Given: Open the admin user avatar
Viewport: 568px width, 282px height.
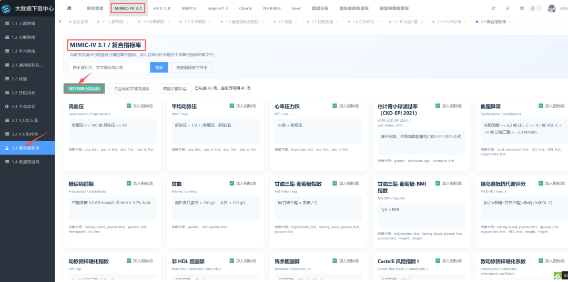Looking at the screenshot, I should click(551, 8).
